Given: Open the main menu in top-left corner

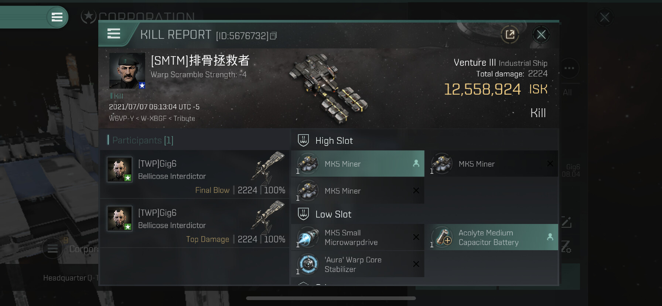Looking at the screenshot, I should [57, 17].
